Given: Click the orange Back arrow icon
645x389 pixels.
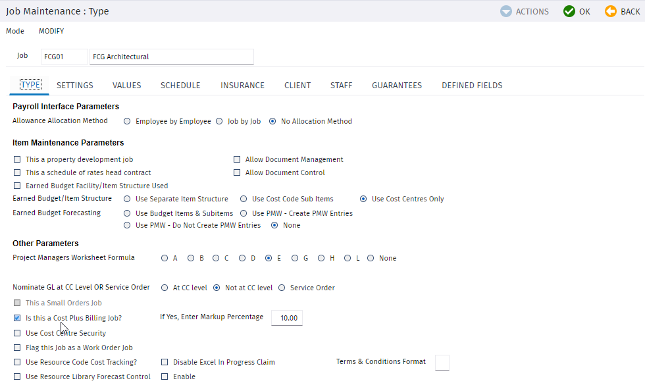Looking at the screenshot, I should [x=611, y=11].
